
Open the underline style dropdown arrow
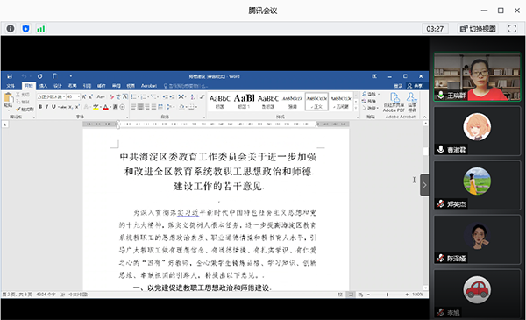(58, 107)
